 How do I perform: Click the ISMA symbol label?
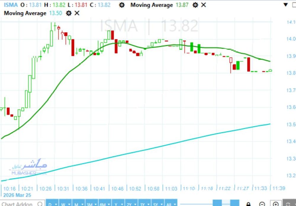tap(11, 5)
